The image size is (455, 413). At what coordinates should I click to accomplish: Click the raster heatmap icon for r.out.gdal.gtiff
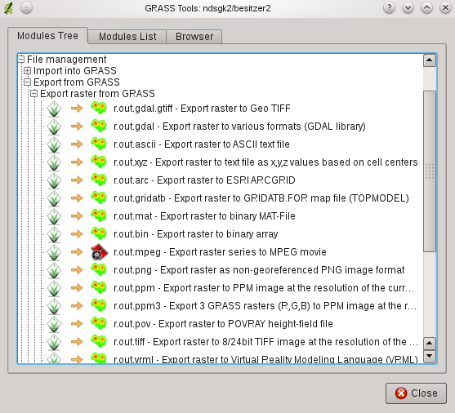click(x=99, y=109)
